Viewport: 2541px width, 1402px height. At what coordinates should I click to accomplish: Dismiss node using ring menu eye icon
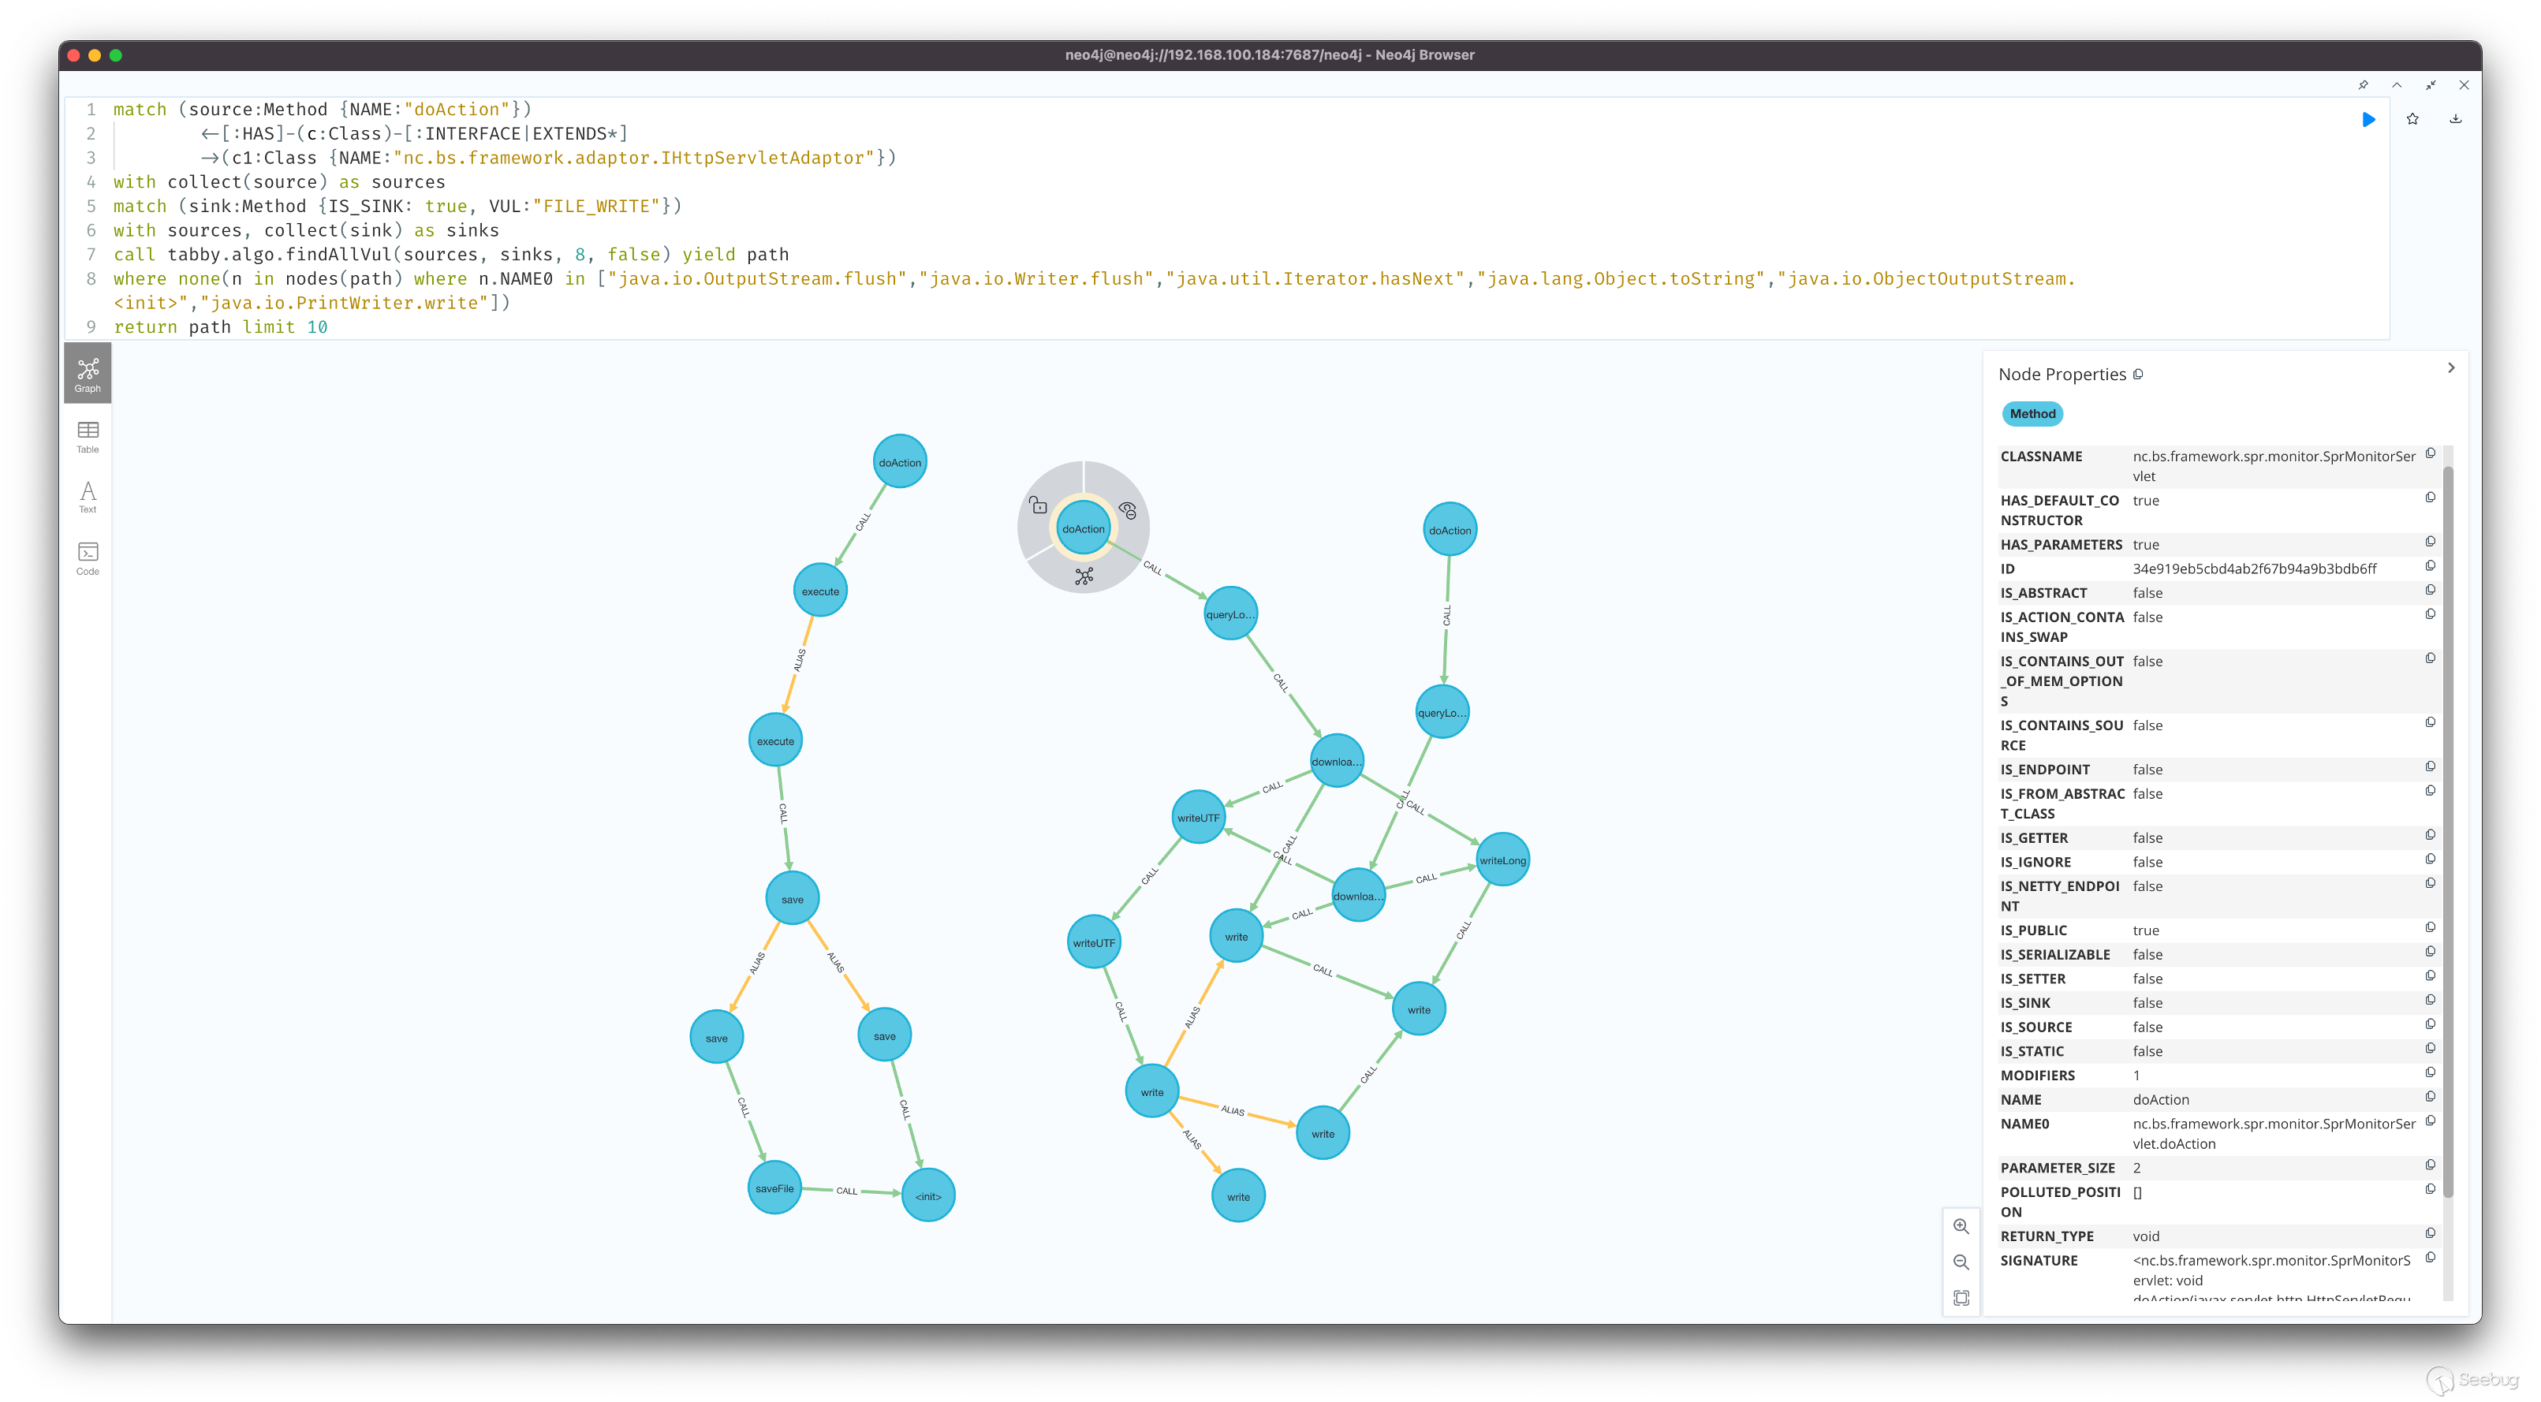pos(1129,509)
